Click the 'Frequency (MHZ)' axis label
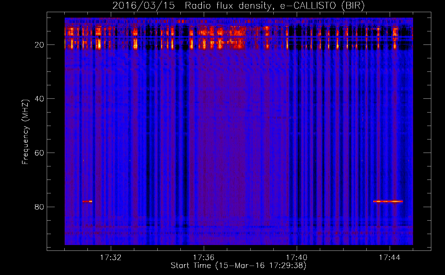The image size is (445, 275). pyautogui.click(x=25, y=132)
